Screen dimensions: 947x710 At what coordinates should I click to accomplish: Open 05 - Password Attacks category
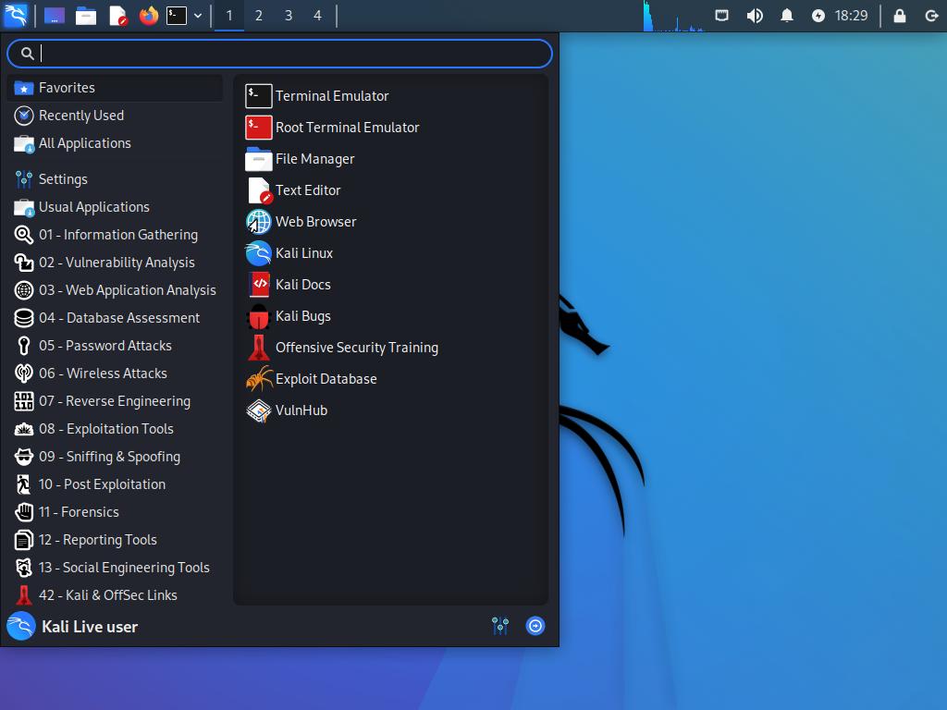(x=116, y=346)
